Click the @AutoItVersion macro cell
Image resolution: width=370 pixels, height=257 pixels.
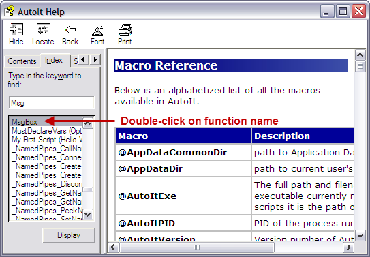(x=183, y=237)
